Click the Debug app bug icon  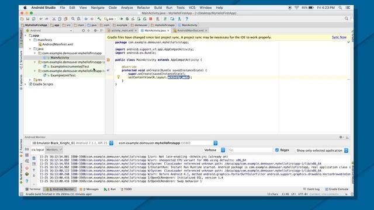127,19
